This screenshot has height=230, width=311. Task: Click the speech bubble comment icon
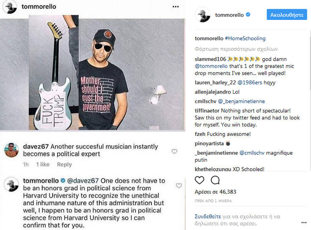(x=215, y=180)
